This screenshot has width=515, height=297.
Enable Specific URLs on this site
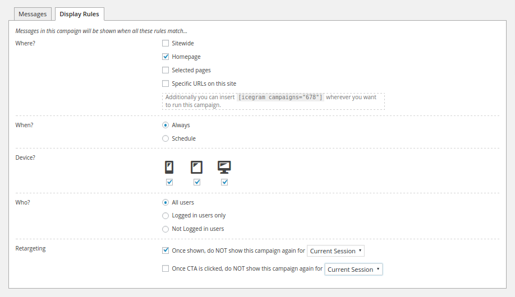pyautogui.click(x=165, y=83)
